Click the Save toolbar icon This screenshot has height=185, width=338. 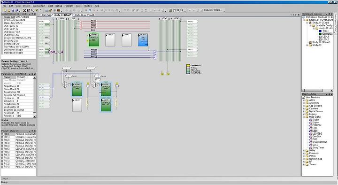coord(13,10)
